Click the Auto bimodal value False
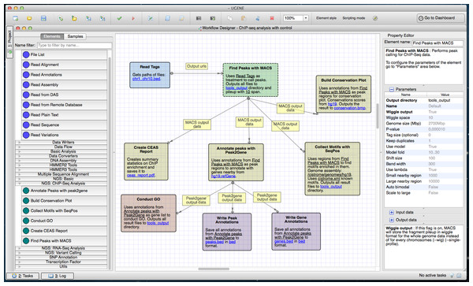Image resolution: width=473 pixels, height=286 pixels. point(433,188)
